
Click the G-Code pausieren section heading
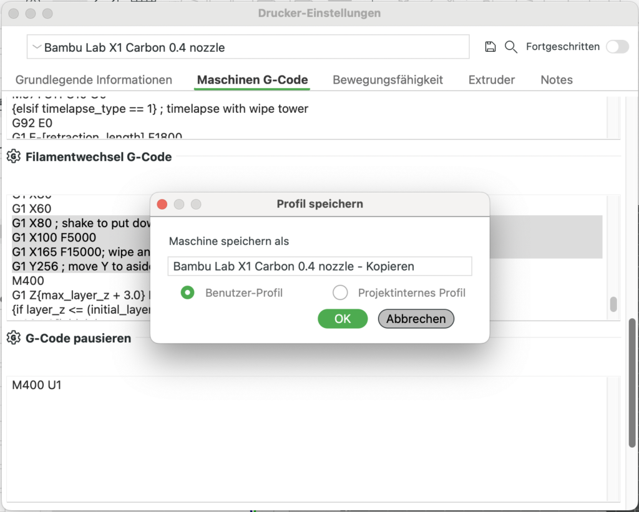78,338
